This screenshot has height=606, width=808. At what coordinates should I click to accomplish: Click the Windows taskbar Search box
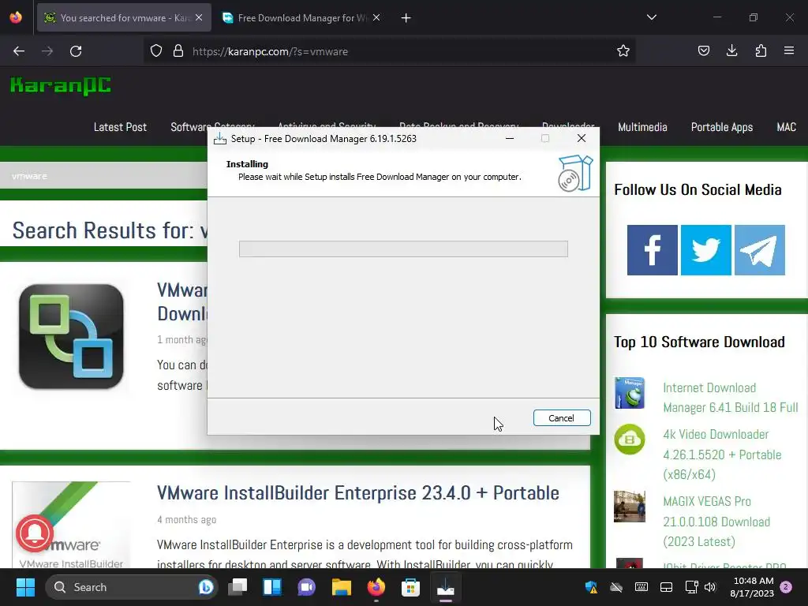pos(132,587)
